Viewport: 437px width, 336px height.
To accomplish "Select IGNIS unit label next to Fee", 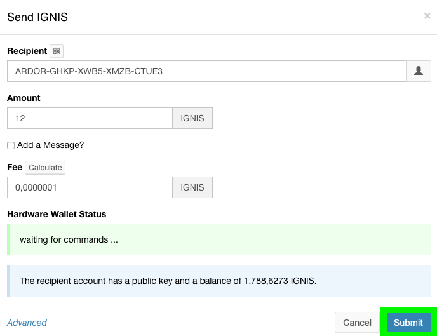I will (192, 187).
